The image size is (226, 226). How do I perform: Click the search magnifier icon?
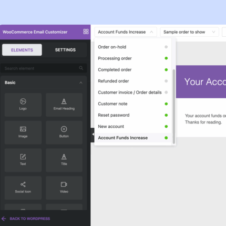81,68
